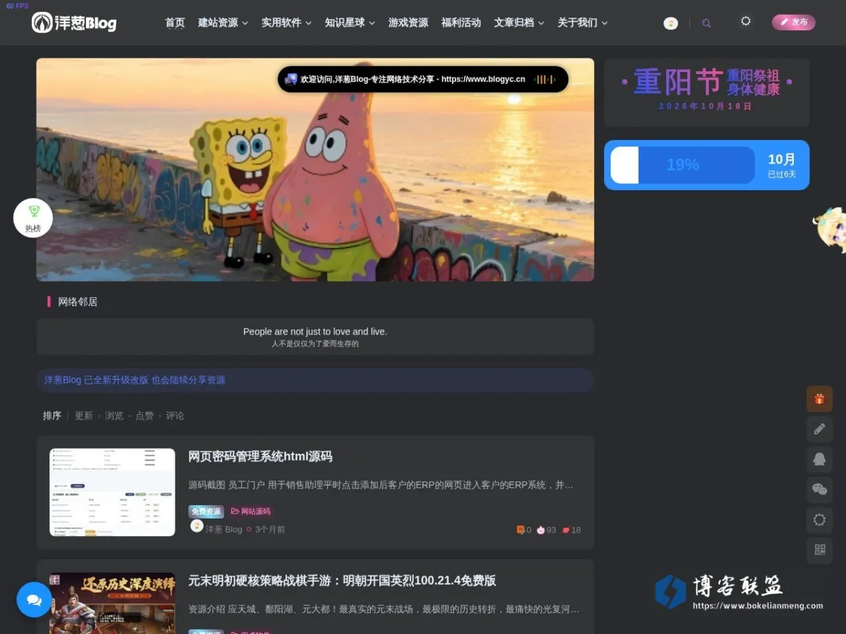The width and height of the screenshot is (846, 634).
Task: Expand the 文章归档 menu
Action: [x=519, y=23]
